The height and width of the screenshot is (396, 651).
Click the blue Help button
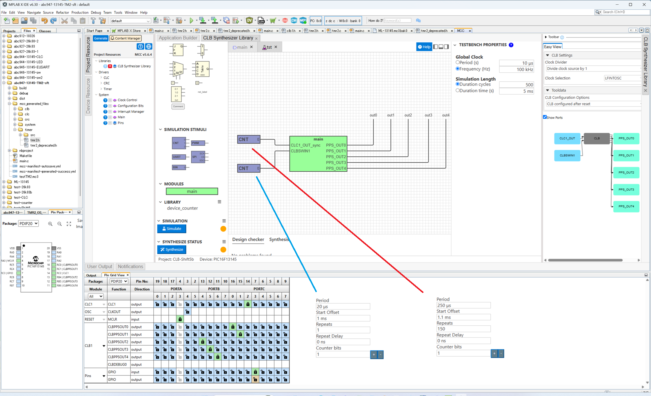tap(424, 47)
